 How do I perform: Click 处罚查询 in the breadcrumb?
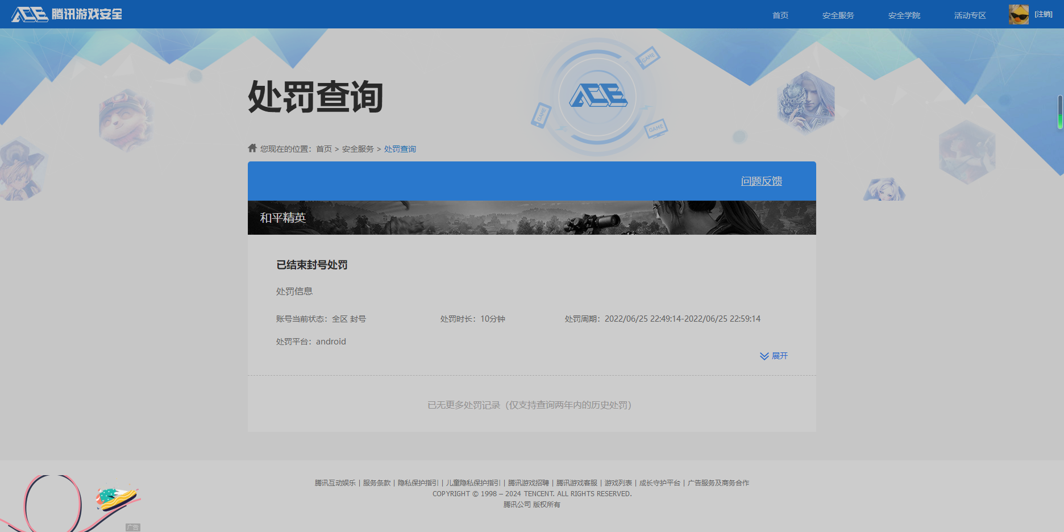click(400, 149)
